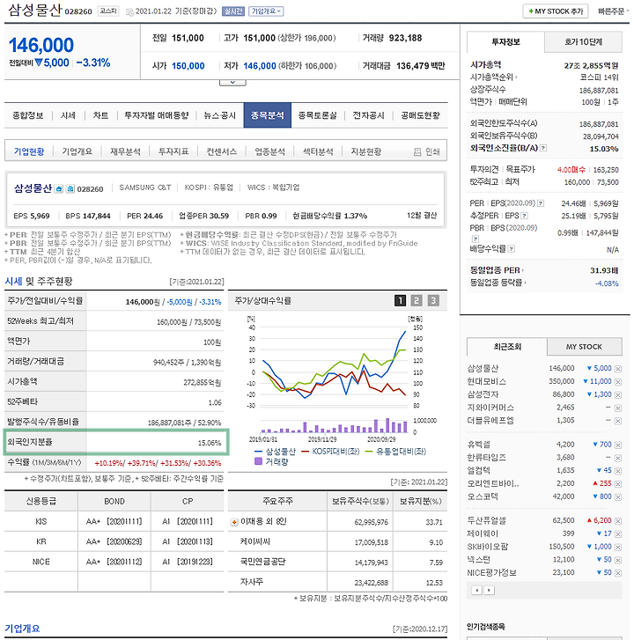The height and width of the screenshot is (640, 634).
Task: Open the 뉴스·공시 tab
Action: click(x=219, y=115)
